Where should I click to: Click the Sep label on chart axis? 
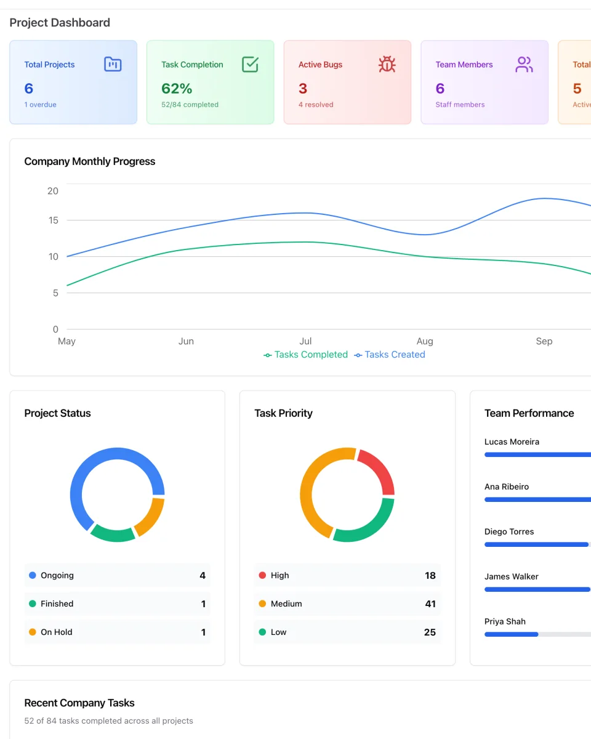click(544, 341)
